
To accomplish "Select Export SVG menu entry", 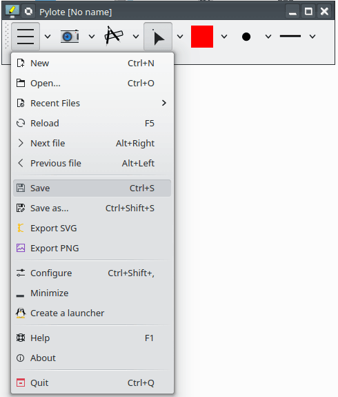I will [x=92, y=228].
